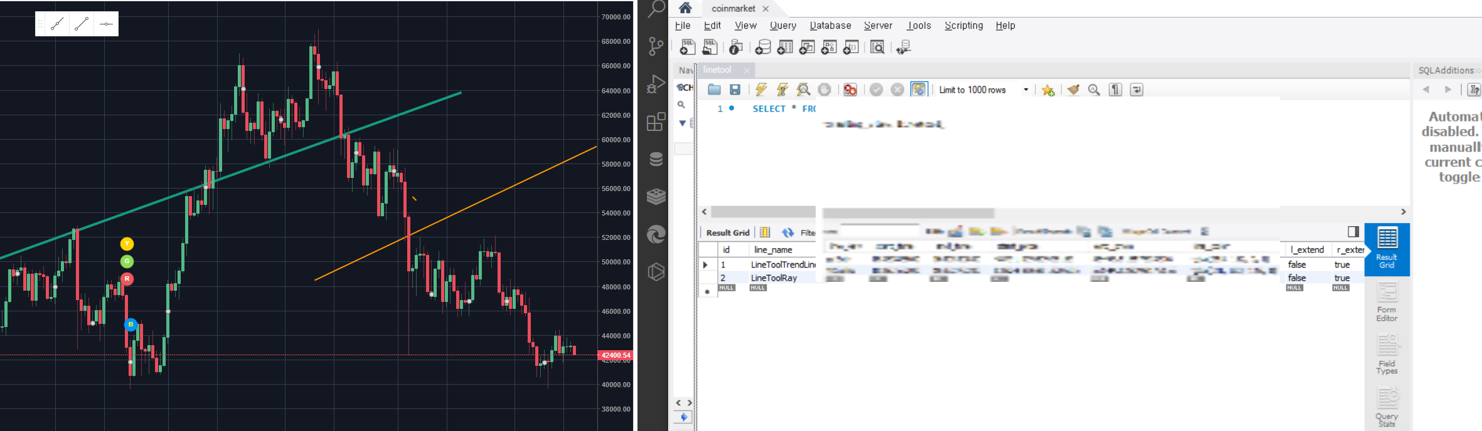Go to MySQL Workbench home tab
The image size is (1482, 431).
tap(685, 8)
